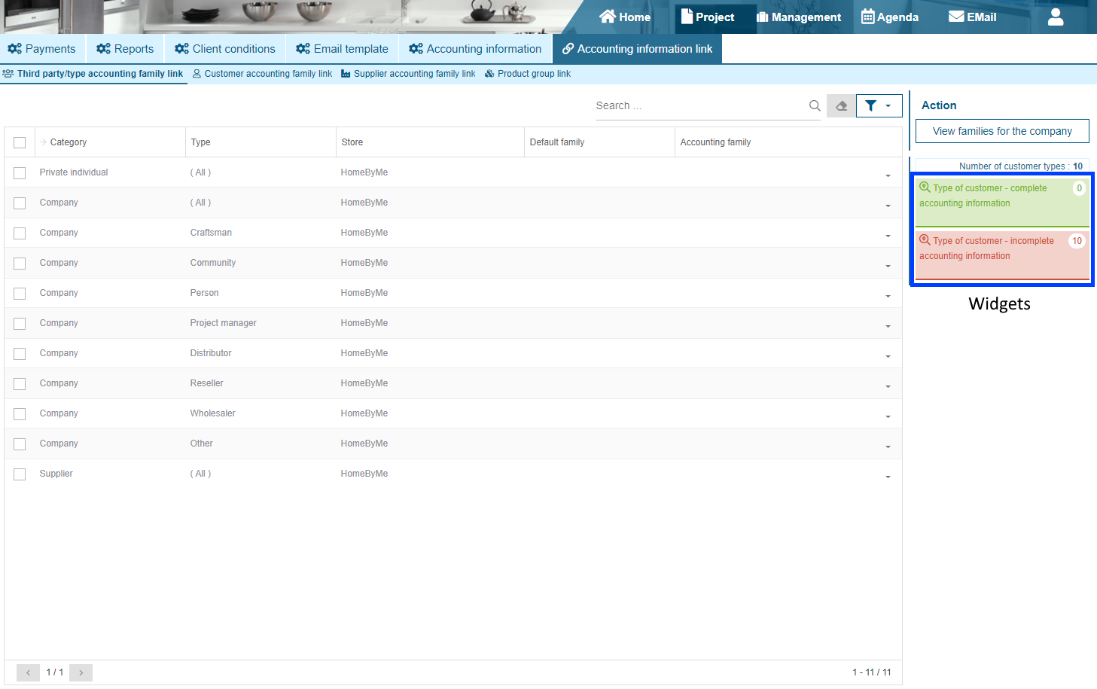Click the search magnifier icon
This screenshot has height=689, width=1097.
click(x=814, y=106)
